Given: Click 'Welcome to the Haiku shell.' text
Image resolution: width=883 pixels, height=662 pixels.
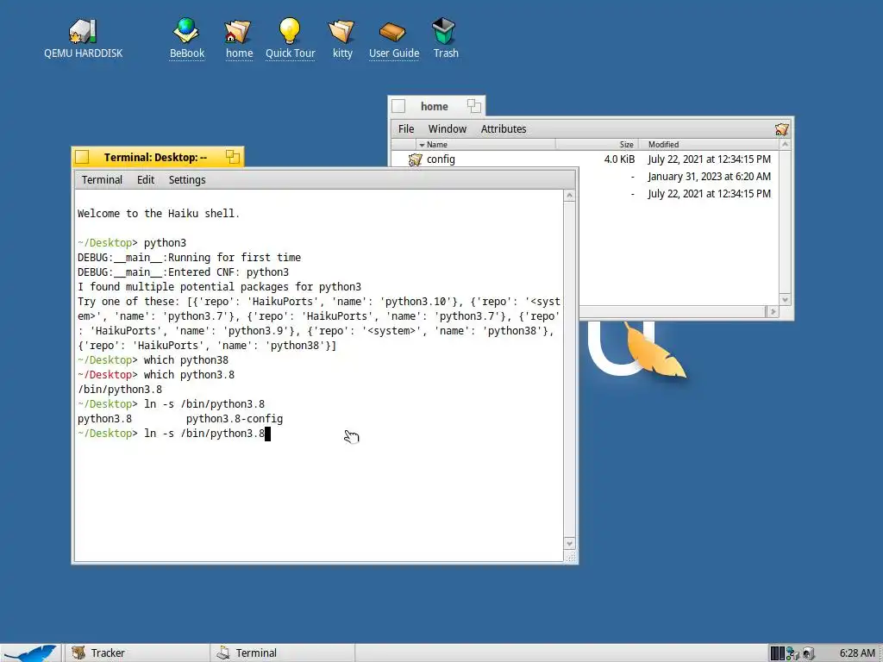Looking at the screenshot, I should coord(159,214).
